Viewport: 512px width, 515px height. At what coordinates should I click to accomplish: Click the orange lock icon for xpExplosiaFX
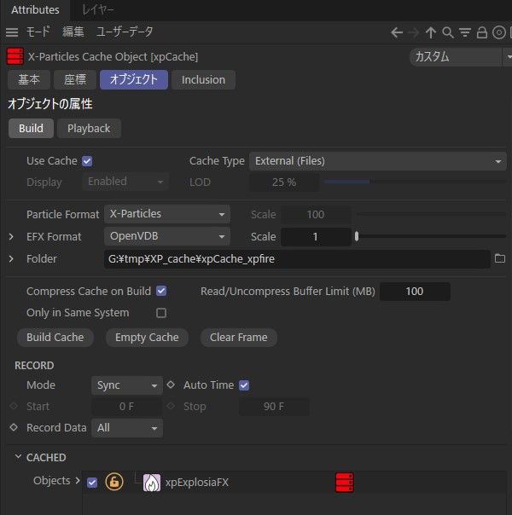114,482
